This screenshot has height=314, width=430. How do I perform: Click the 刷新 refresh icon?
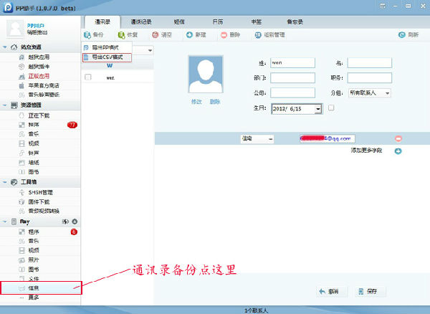[x=402, y=35]
